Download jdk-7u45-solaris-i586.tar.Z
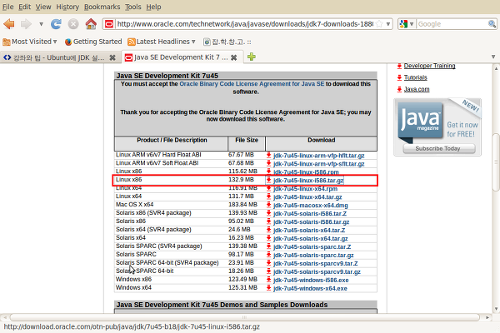This screenshot has height=333, width=500. (x=310, y=213)
